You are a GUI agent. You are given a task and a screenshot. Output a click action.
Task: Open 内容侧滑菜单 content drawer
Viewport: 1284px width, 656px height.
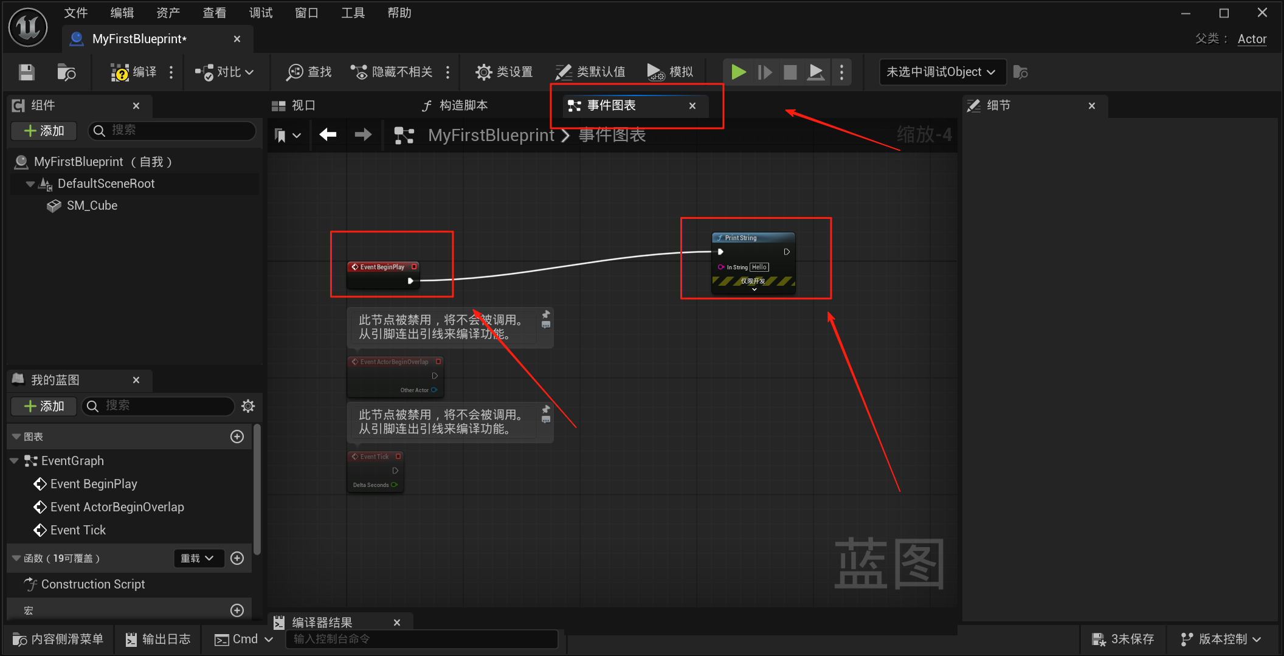coord(58,639)
